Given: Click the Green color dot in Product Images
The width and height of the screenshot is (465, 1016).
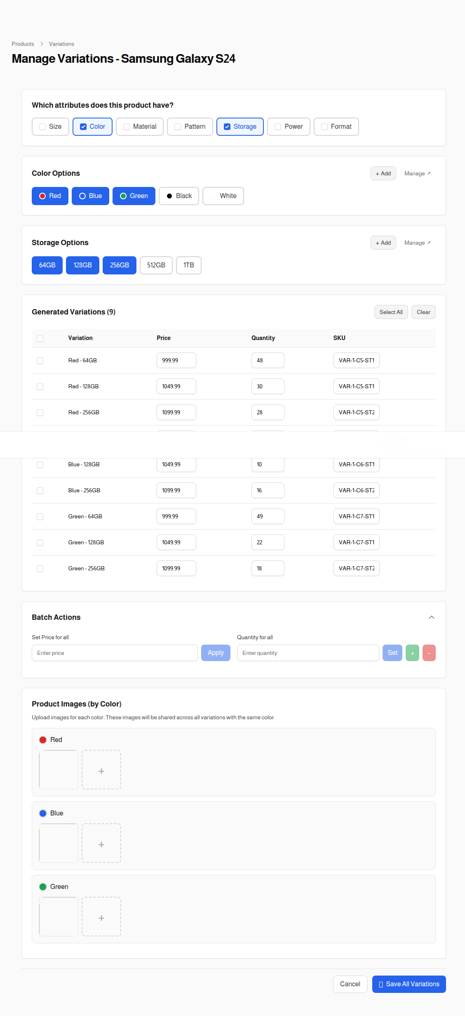Looking at the screenshot, I should pyautogui.click(x=43, y=887).
